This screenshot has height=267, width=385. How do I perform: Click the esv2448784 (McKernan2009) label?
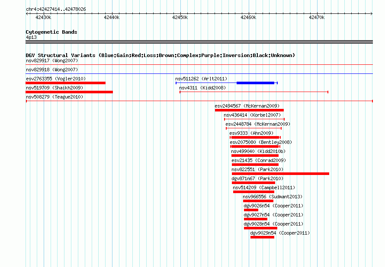click(258, 124)
